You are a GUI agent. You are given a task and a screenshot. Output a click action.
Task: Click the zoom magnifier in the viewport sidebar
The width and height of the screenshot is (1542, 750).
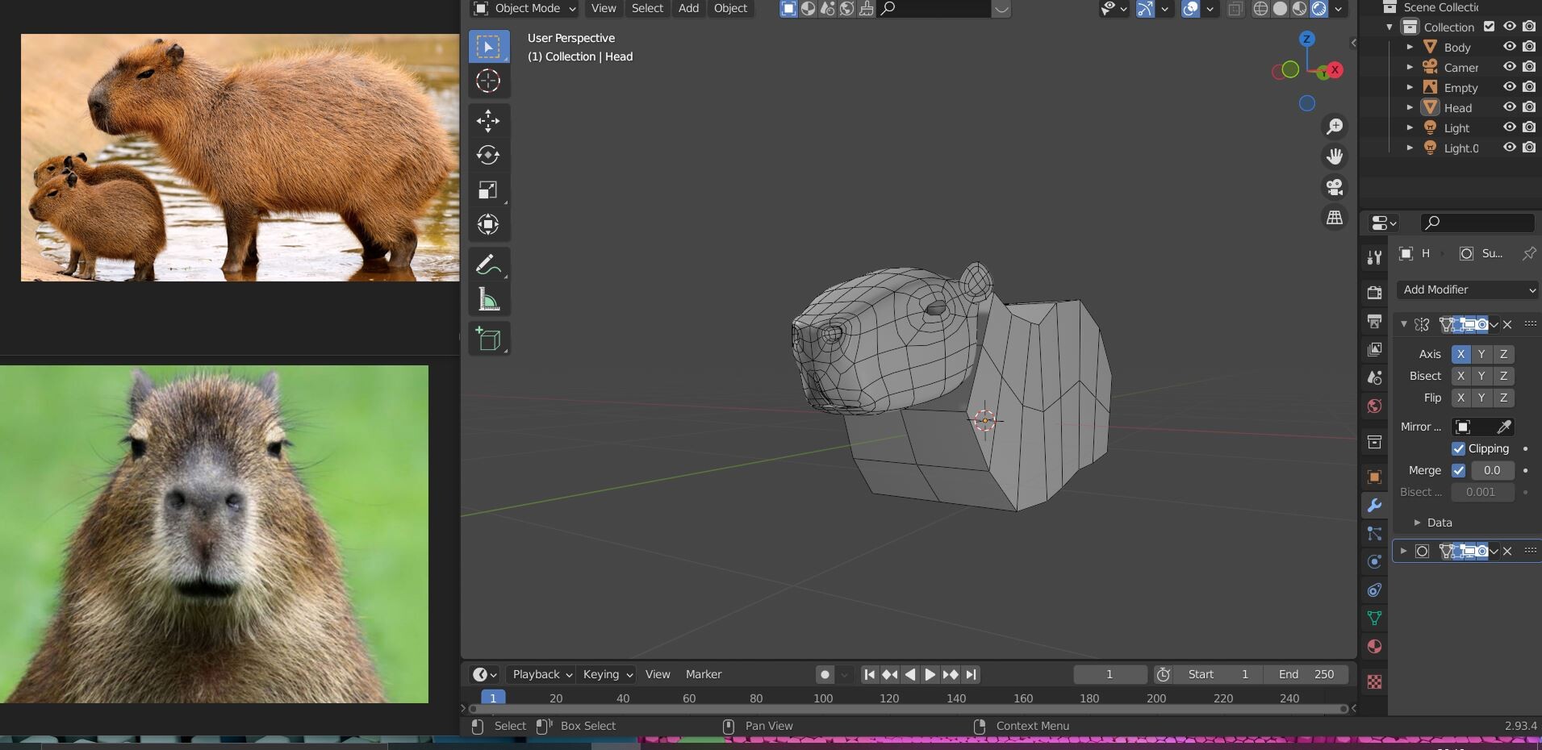(1335, 126)
